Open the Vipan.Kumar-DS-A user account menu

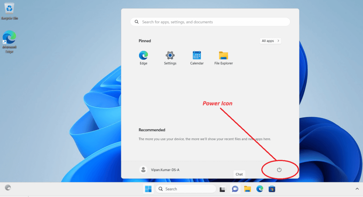pos(160,170)
